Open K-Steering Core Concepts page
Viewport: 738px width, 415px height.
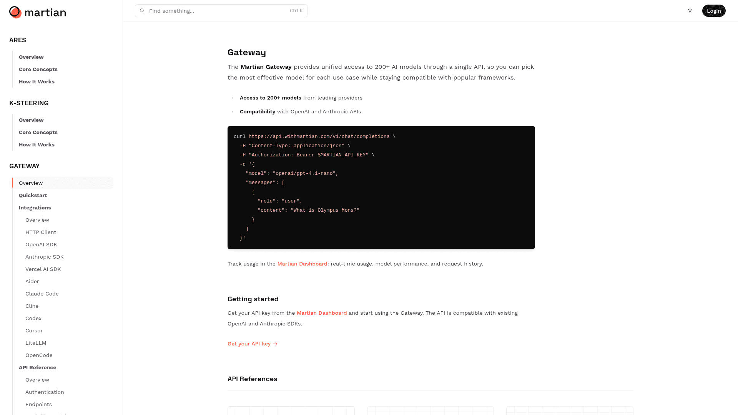pos(38,132)
